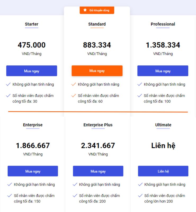Buy the Professional plan with Mua ngay
Image resolution: width=196 pixels, height=212 pixels.
[x=163, y=71]
